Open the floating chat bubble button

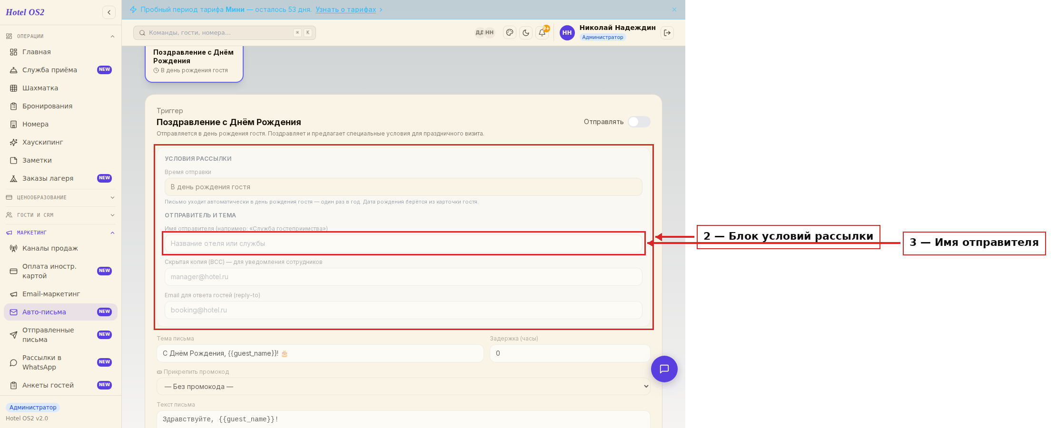(664, 369)
